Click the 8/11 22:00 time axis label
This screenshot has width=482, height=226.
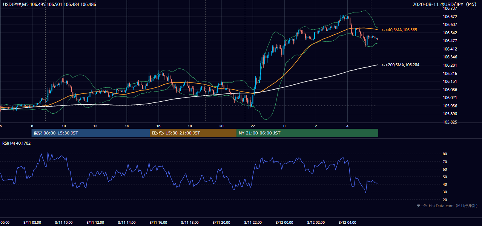253,222
